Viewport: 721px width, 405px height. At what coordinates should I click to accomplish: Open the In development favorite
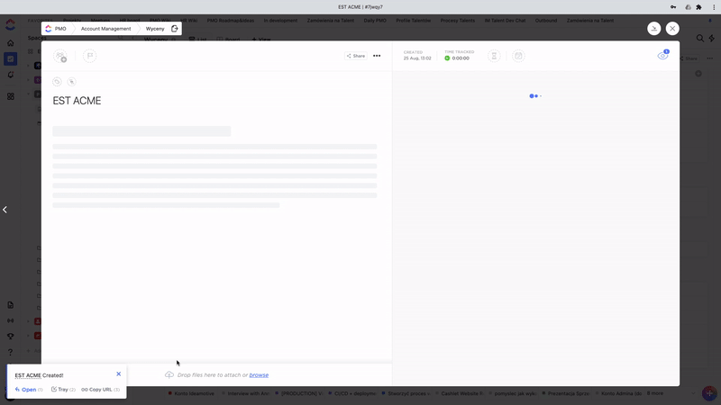tap(280, 21)
